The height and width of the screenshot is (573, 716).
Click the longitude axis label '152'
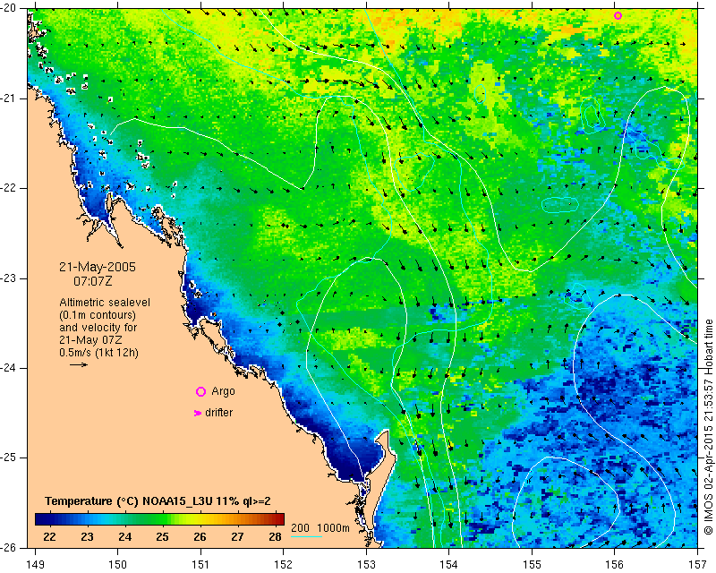[284, 564]
